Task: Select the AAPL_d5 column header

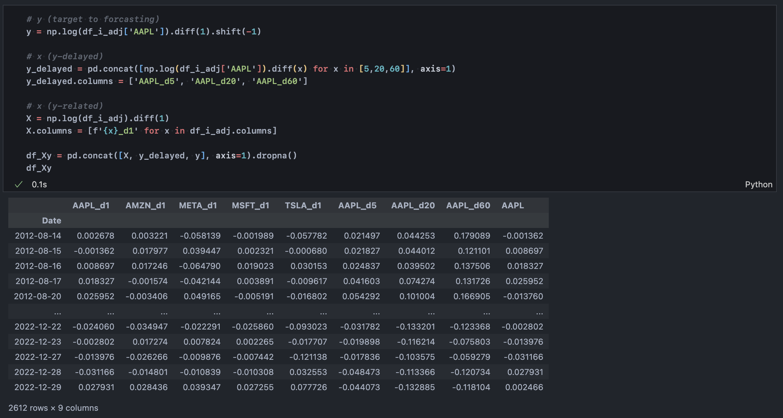Action: [x=357, y=206]
